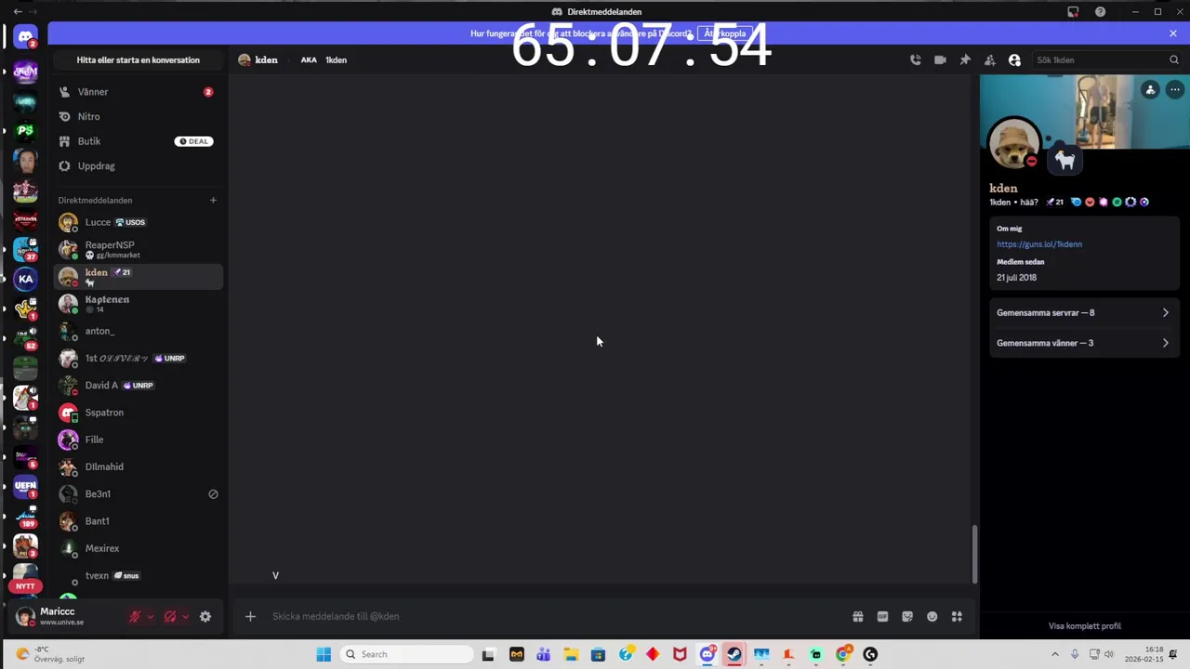1190x669 pixels.
Task: Open the Nitro page
Action: [138, 116]
